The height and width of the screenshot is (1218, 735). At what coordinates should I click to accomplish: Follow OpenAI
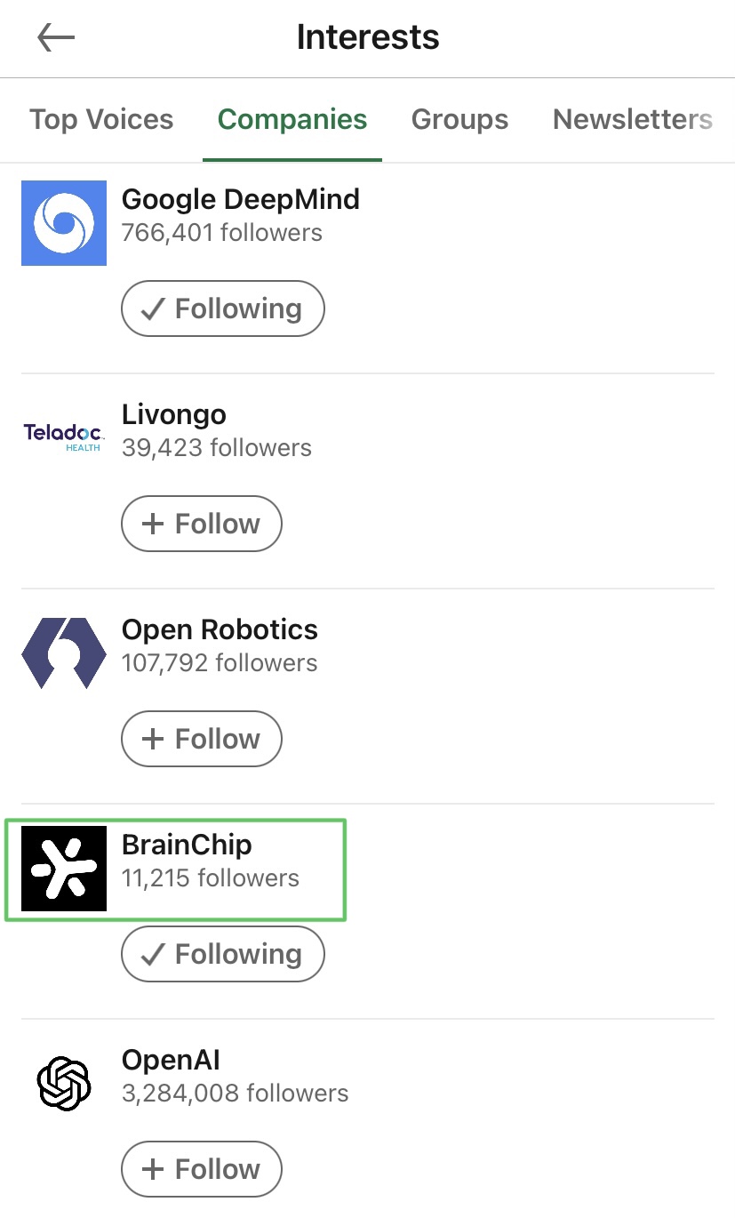coord(202,1169)
